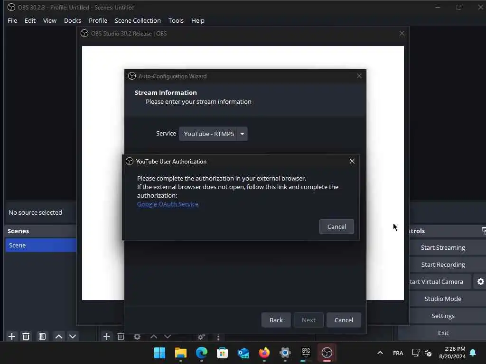
Task: Open the notifications bell icon
Action: tap(473, 353)
